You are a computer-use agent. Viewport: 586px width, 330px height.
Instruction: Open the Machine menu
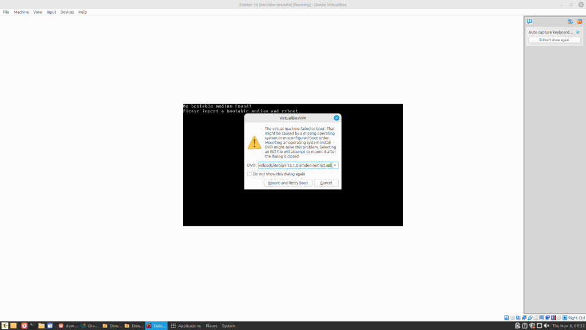click(x=21, y=12)
